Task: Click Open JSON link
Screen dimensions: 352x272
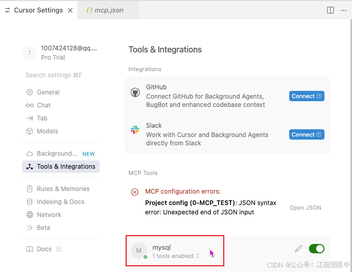Action: pos(305,208)
